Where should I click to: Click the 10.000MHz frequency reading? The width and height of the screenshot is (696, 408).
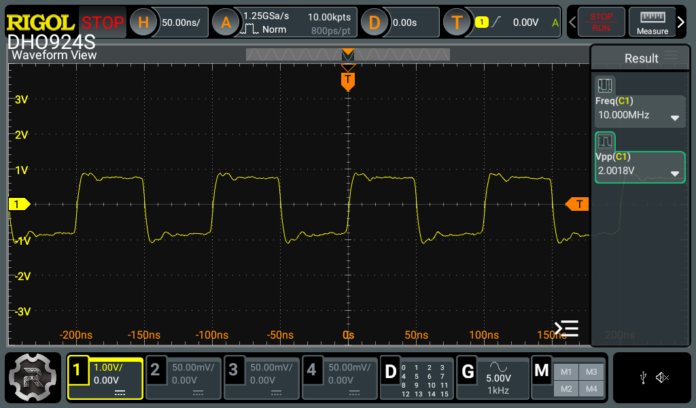click(624, 115)
